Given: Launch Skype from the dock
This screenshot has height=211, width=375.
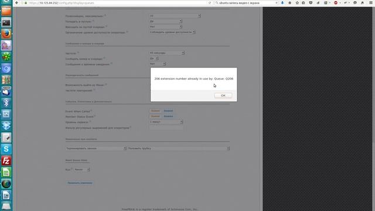Looking at the screenshot, I should 6,149.
